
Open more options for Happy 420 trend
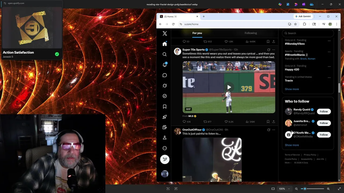click(329, 67)
